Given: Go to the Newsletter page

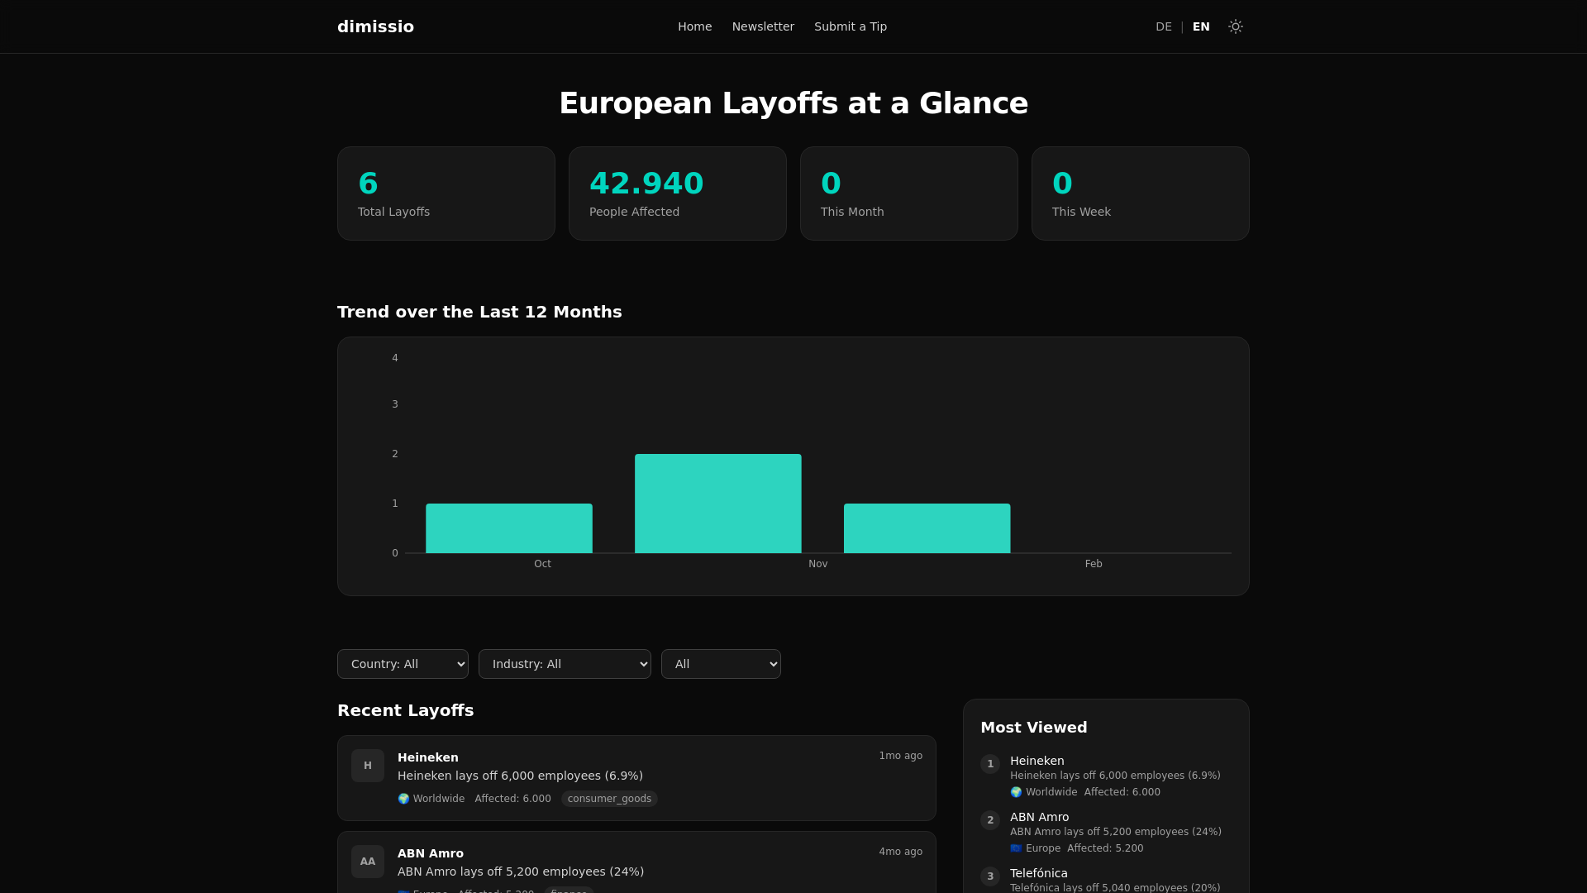Looking at the screenshot, I should tap(763, 26).
